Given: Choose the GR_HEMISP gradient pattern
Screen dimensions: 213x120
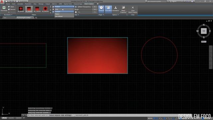Looking at the screenshot, I should (x=29, y=9).
